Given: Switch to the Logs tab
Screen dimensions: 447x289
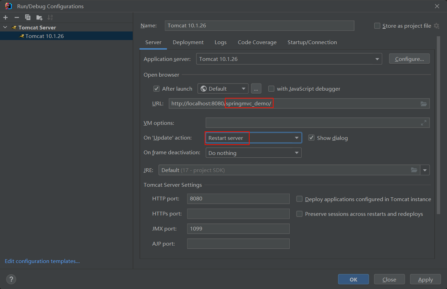Looking at the screenshot, I should (x=220, y=42).
